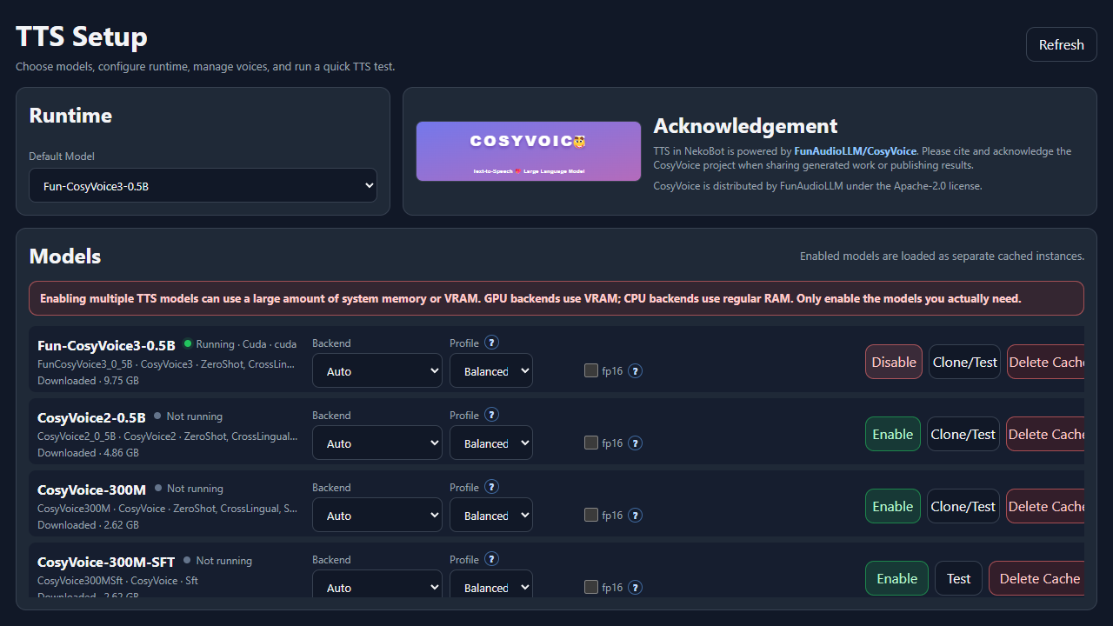Open the Default Model dropdown
This screenshot has height=626, width=1113.
203,185
